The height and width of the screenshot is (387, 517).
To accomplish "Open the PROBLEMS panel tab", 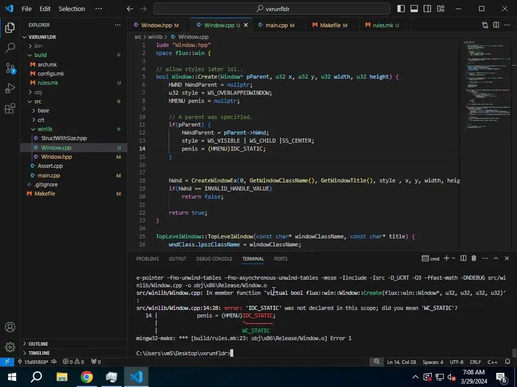I will coord(147,259).
